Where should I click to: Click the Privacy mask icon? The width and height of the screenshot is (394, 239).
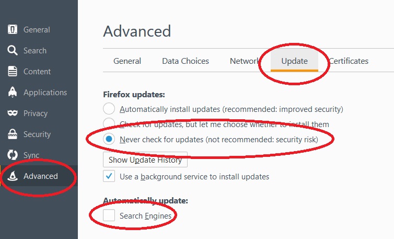[x=13, y=113]
